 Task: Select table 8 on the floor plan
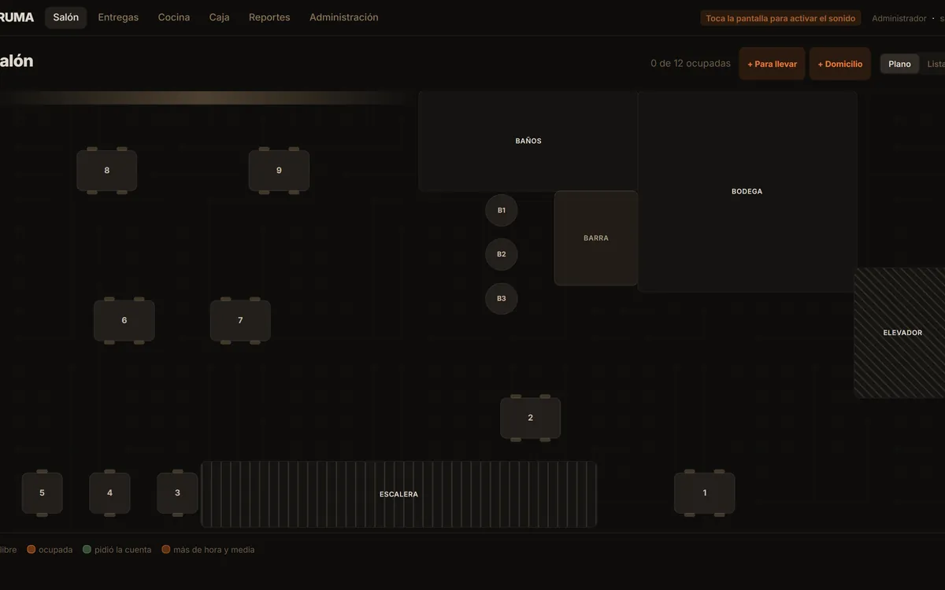107,171
